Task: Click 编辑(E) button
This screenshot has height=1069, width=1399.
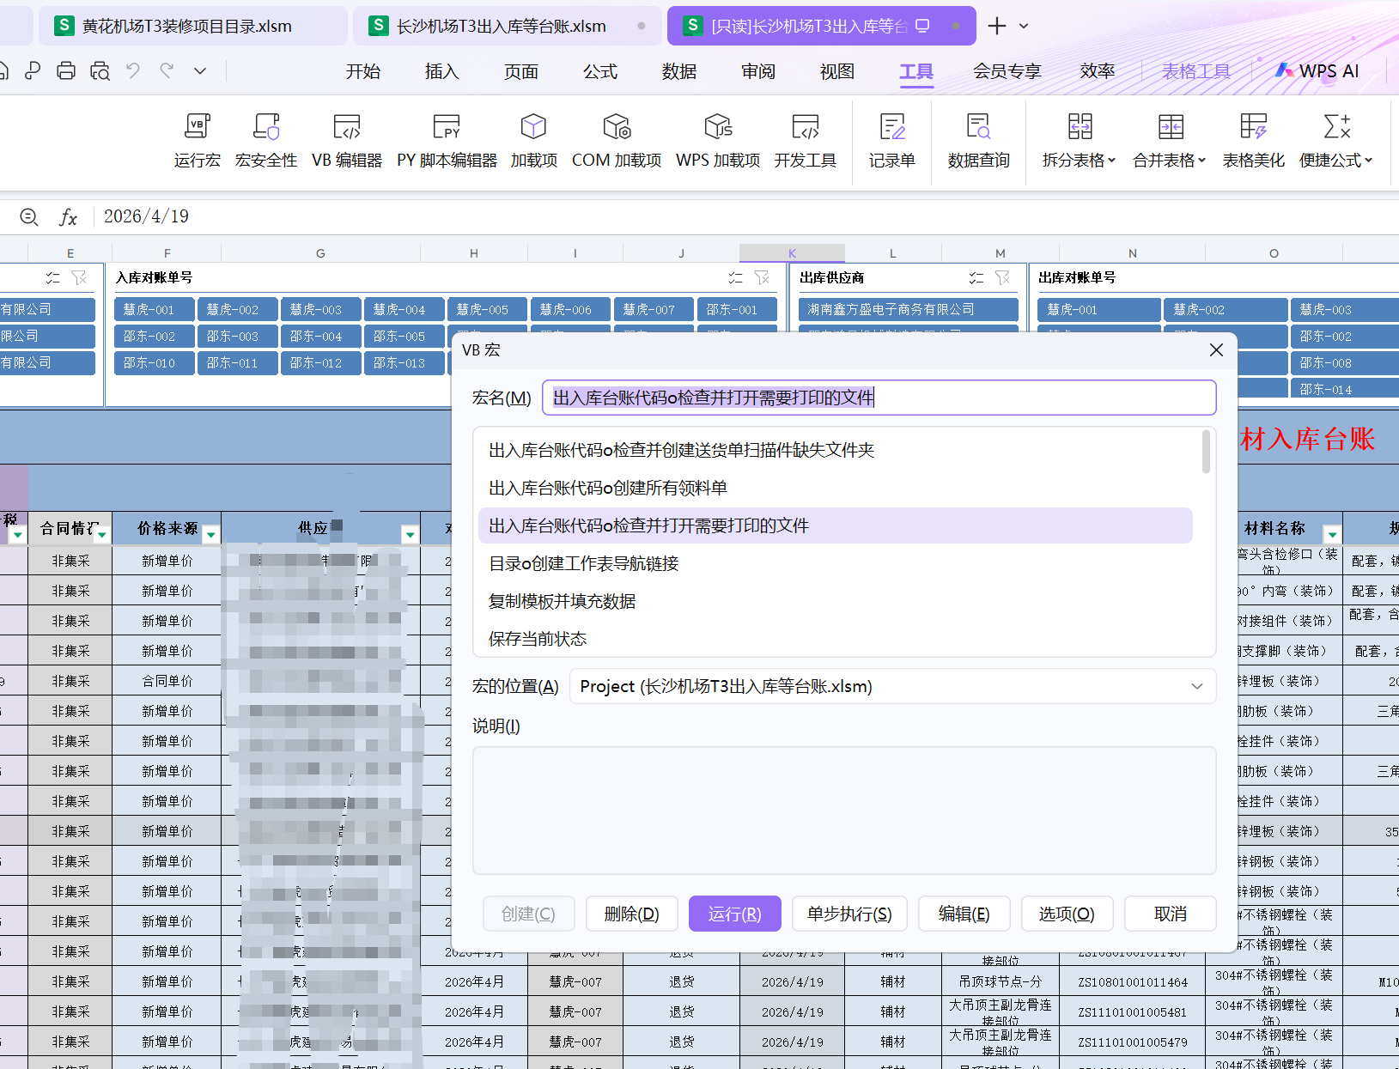Action: [x=964, y=914]
